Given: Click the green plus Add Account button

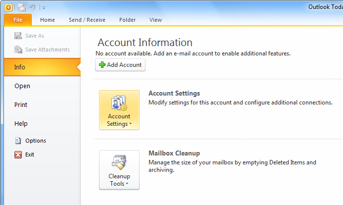Looking at the screenshot, I should pyautogui.click(x=120, y=65).
